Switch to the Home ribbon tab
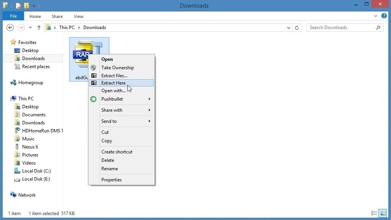391x220 pixels. [35, 16]
